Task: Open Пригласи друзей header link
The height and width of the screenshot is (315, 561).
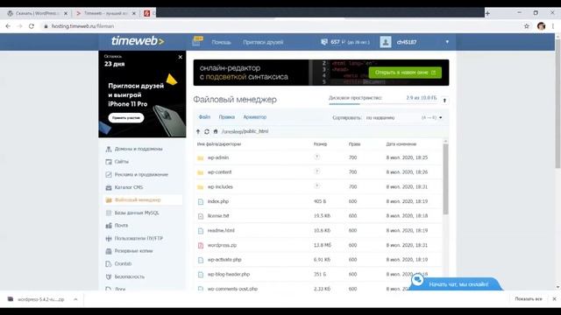Action: coord(263,42)
